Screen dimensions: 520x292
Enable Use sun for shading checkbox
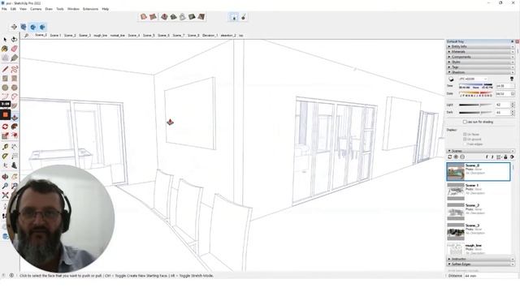click(x=465, y=122)
